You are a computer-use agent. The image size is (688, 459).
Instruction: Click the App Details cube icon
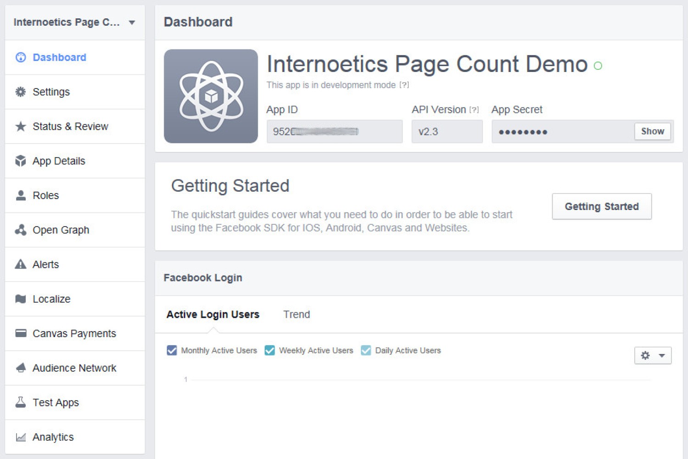click(x=21, y=161)
